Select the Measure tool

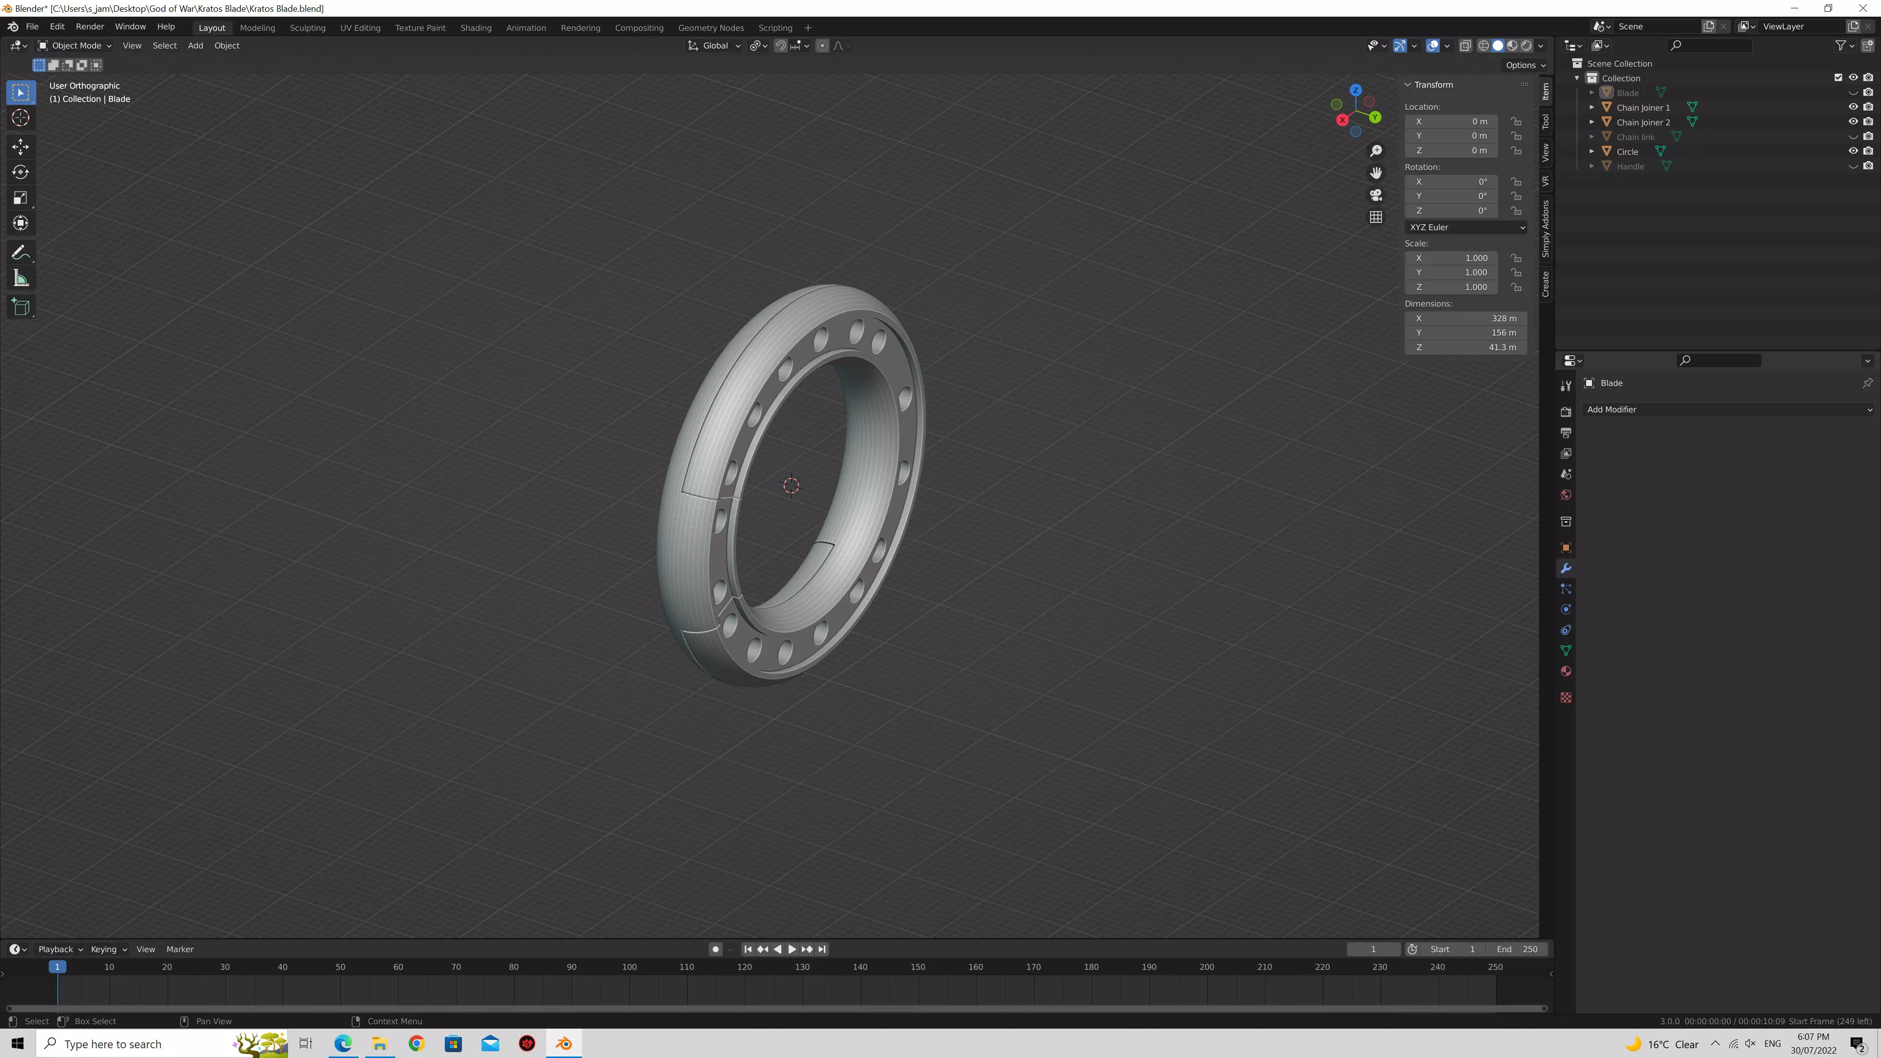tap(21, 278)
